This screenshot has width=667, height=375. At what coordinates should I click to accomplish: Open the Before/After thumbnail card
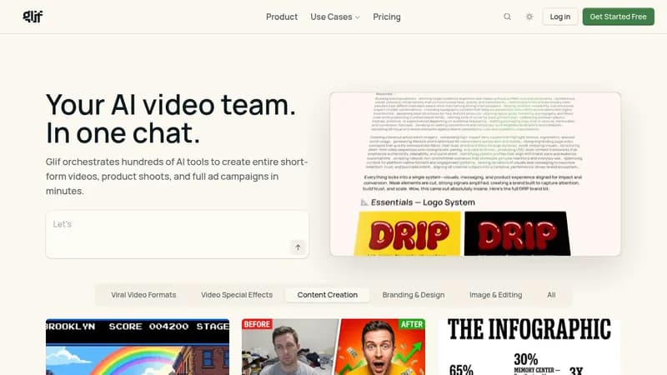coord(333,347)
